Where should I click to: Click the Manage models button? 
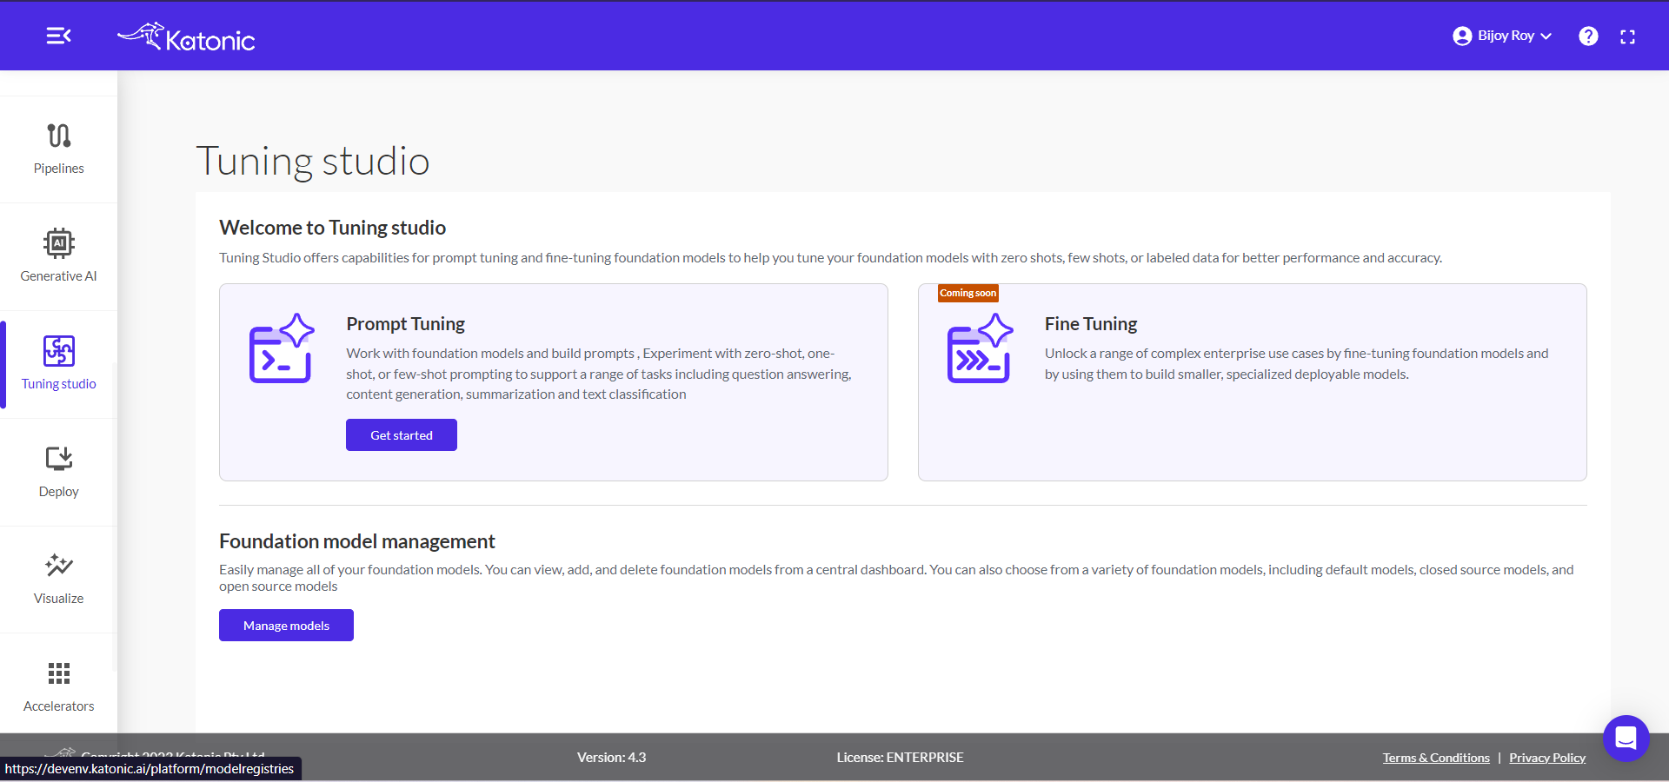click(x=286, y=626)
